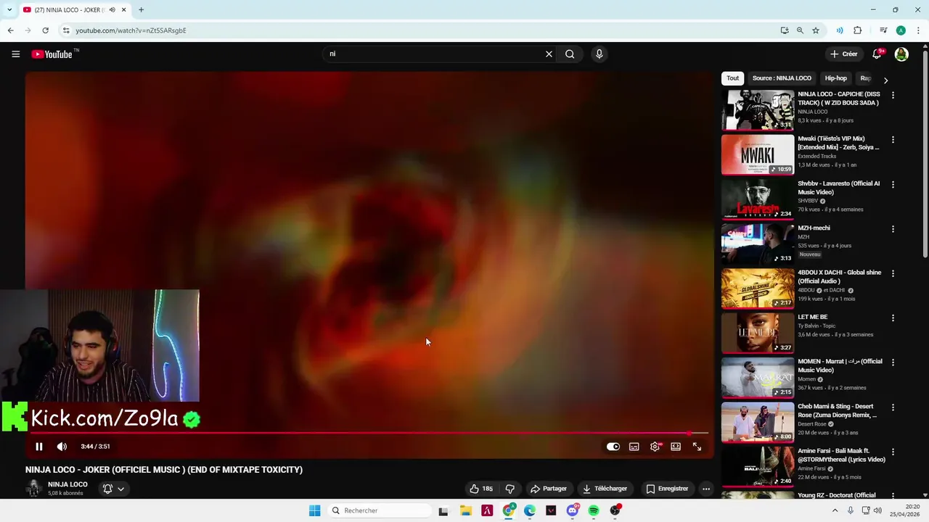
Task: Open more actions ellipsis under video
Action: click(705, 489)
